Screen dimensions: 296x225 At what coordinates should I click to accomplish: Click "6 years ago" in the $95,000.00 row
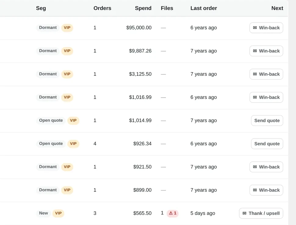204,28
